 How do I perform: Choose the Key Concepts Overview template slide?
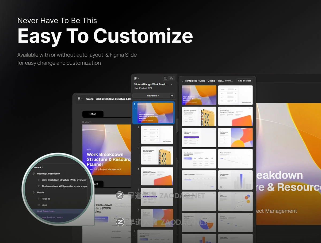(235, 137)
